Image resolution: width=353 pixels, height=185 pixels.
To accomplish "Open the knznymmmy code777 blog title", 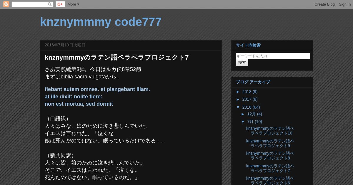I will 101,22.
